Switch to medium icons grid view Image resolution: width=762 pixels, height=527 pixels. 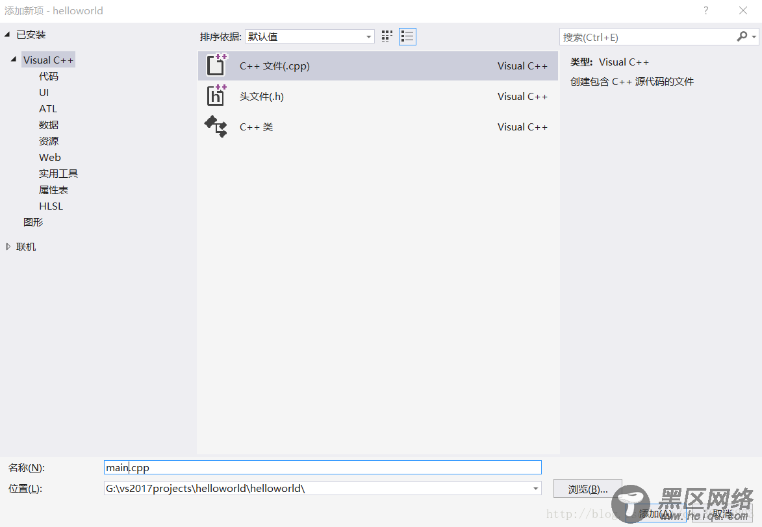click(x=387, y=36)
